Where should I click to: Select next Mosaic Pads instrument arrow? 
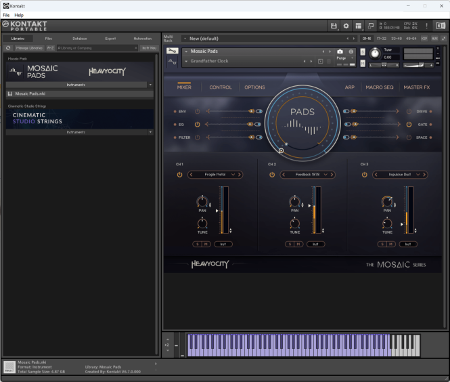click(x=330, y=51)
